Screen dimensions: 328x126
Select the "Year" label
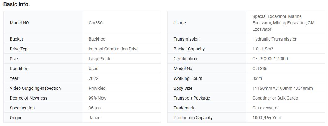[14, 78]
